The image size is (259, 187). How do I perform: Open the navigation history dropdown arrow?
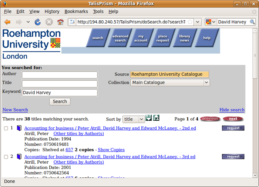(28, 22)
